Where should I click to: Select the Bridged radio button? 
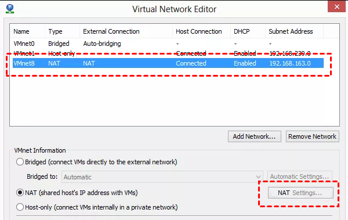tap(20, 162)
